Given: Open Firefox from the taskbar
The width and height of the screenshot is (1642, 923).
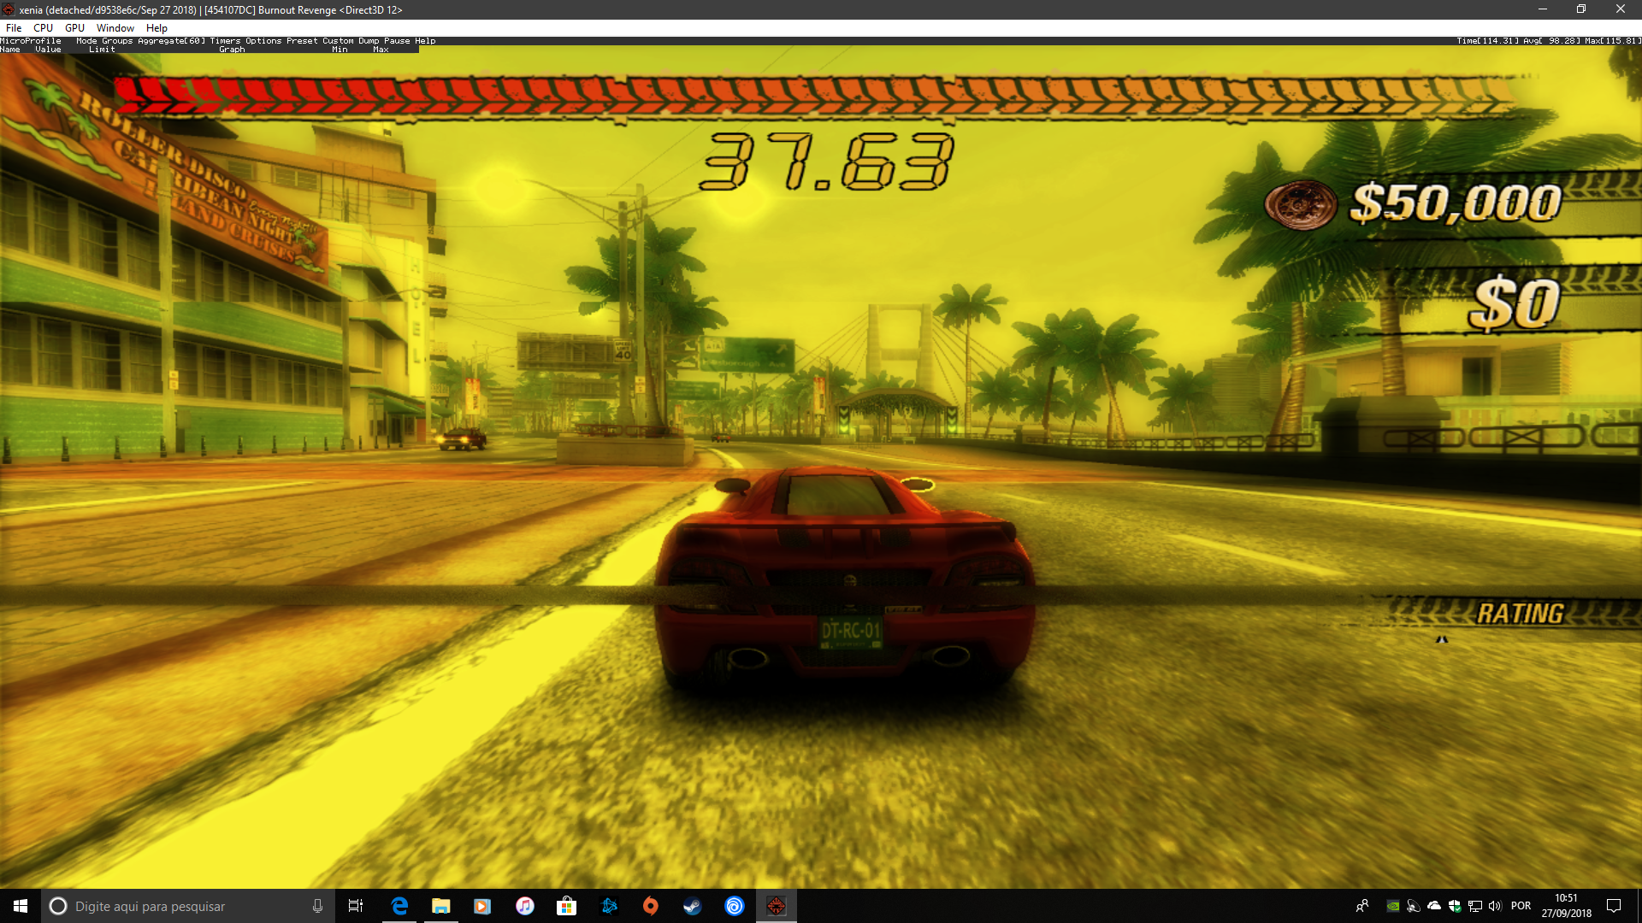Looking at the screenshot, I should click(x=651, y=906).
